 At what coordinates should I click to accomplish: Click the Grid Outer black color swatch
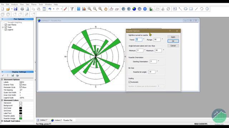point(21,108)
